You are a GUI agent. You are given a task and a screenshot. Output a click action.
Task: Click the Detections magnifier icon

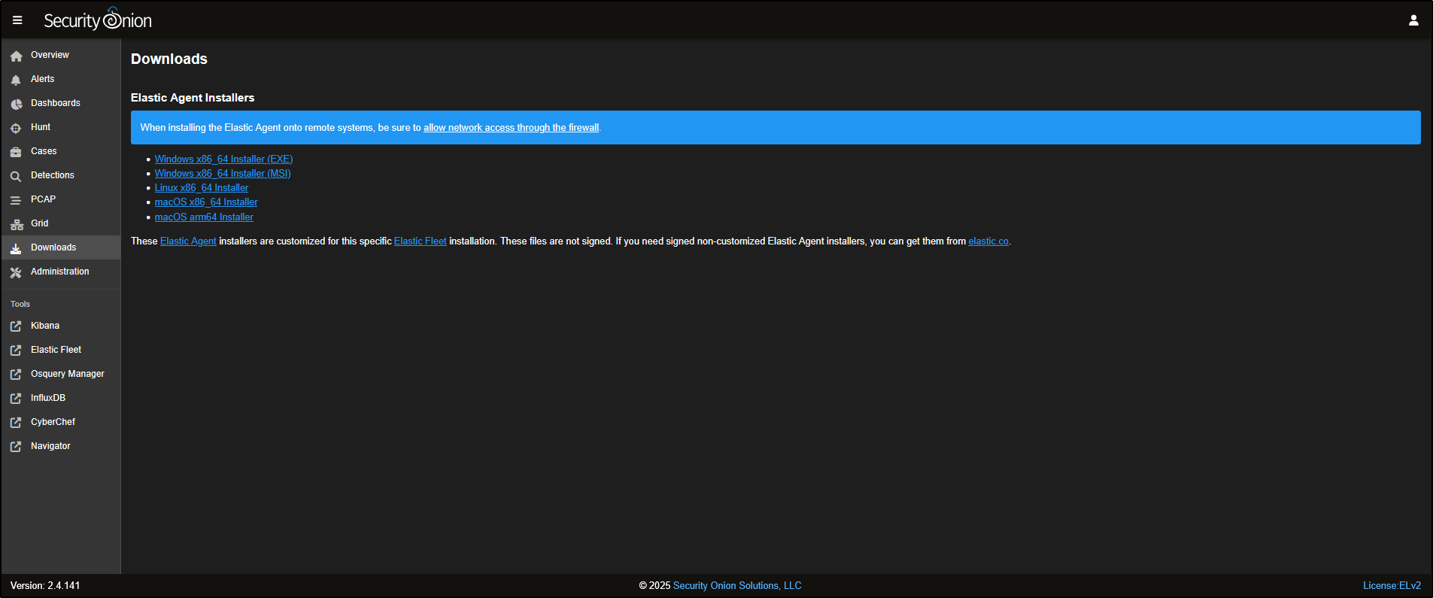tap(16, 176)
